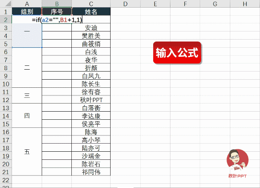
Task: Select the name cell 白落衡
Action: [91, 108]
